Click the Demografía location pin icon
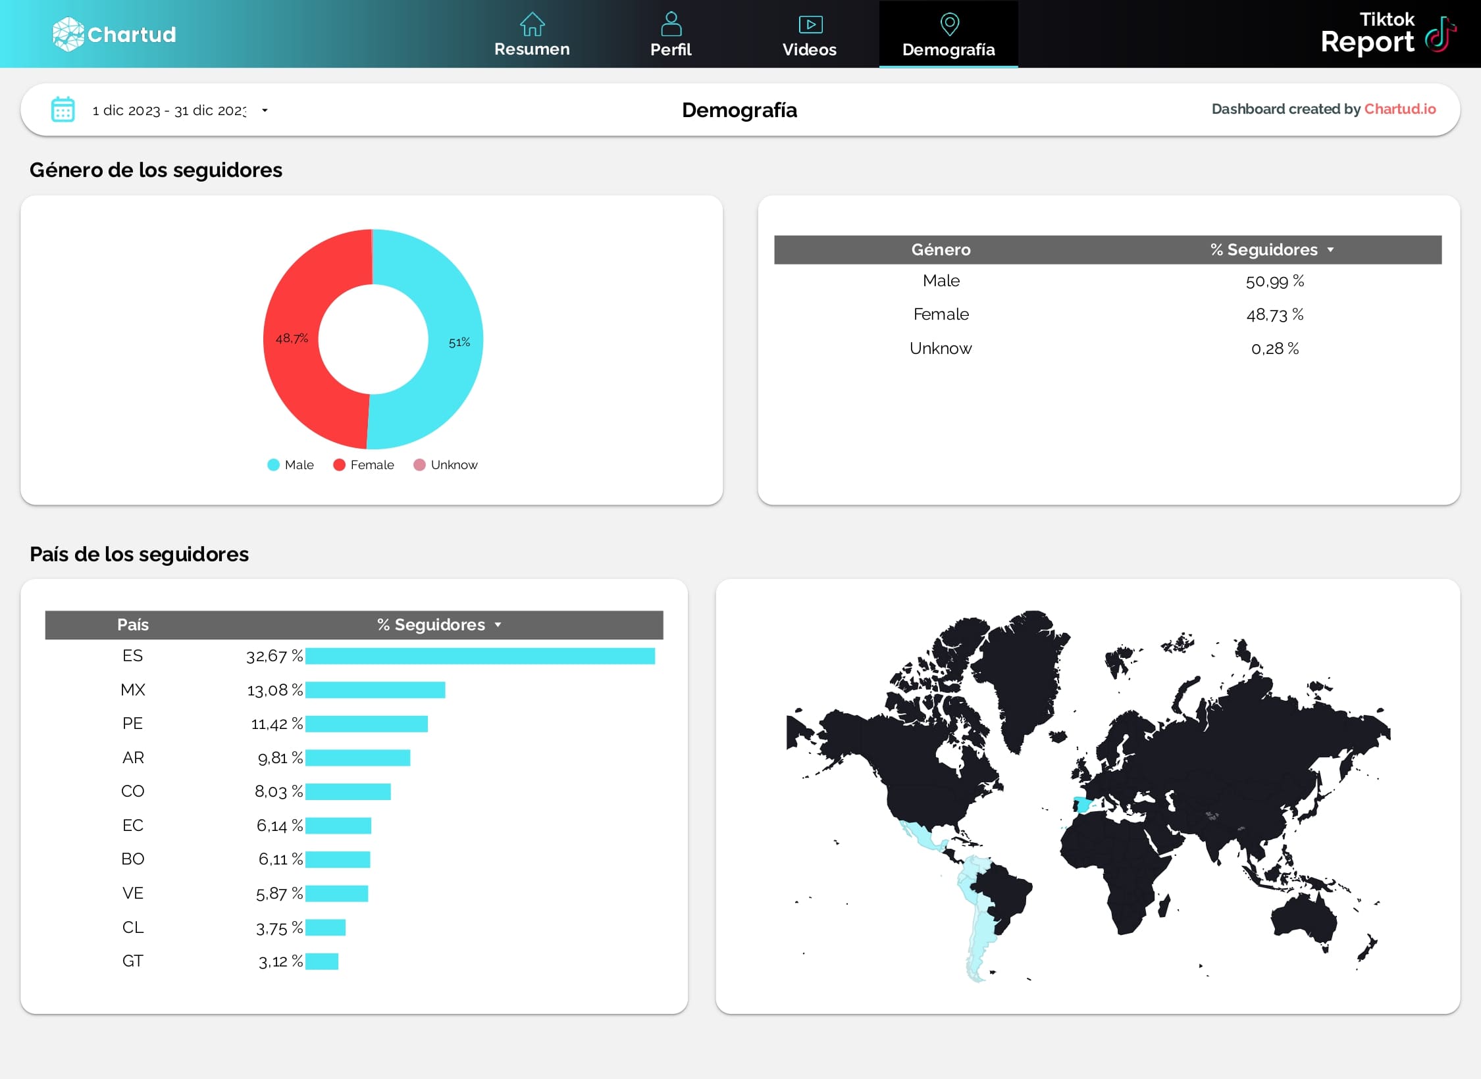 click(948, 24)
